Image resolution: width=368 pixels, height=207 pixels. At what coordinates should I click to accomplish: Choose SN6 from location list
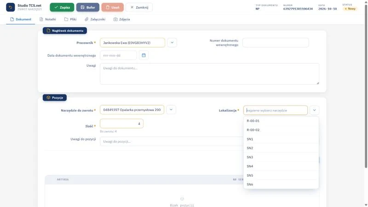coord(281,184)
